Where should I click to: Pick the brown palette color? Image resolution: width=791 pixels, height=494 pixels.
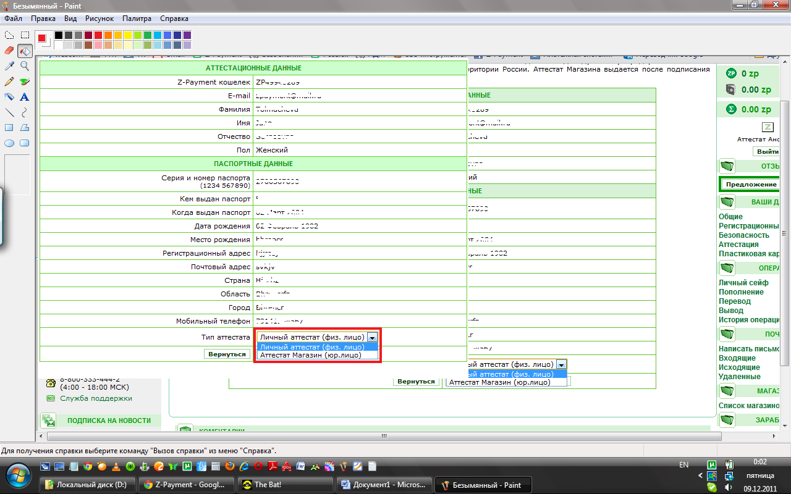coord(88,45)
